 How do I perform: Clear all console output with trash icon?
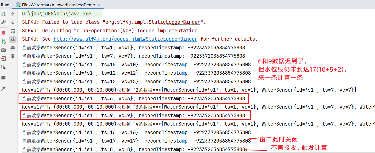coord(13,56)
